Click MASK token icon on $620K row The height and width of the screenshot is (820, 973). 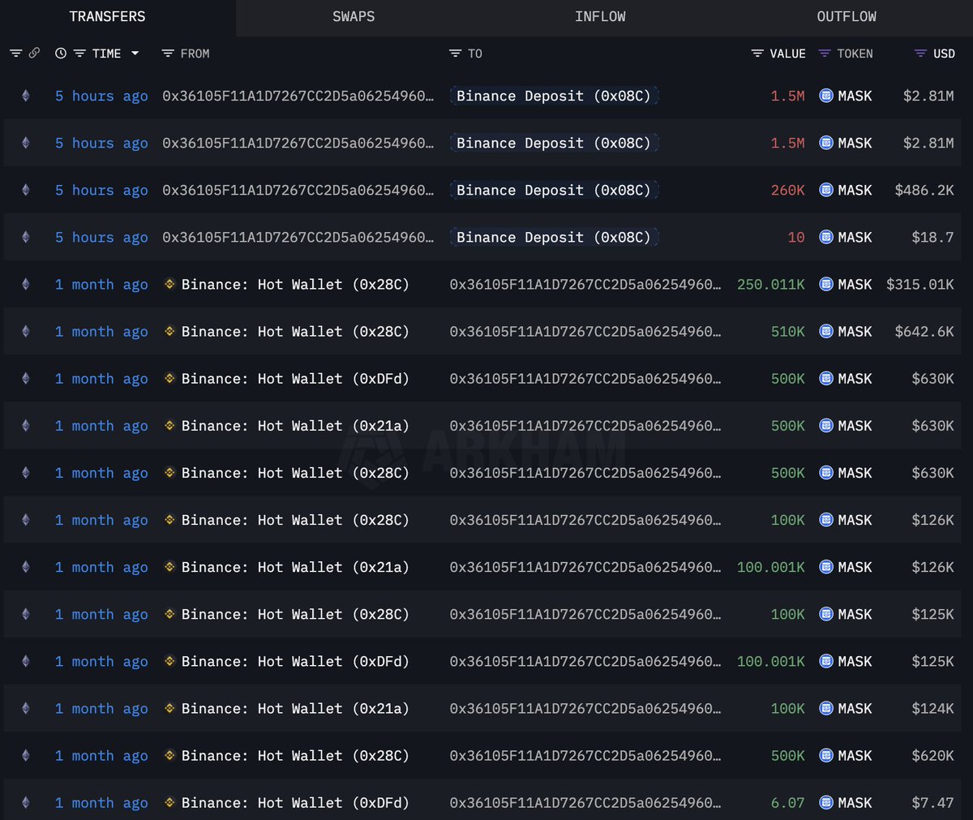(826, 755)
